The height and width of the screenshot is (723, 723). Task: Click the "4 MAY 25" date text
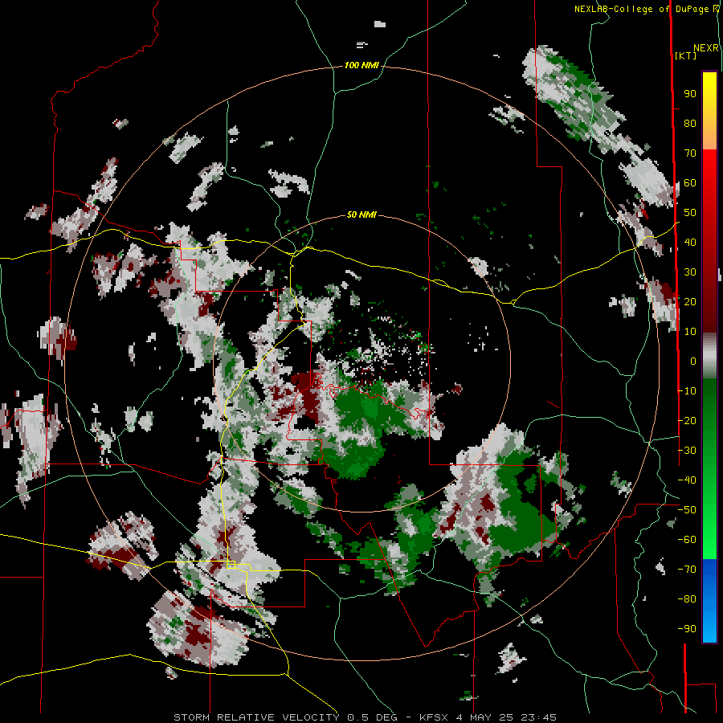click(x=484, y=717)
